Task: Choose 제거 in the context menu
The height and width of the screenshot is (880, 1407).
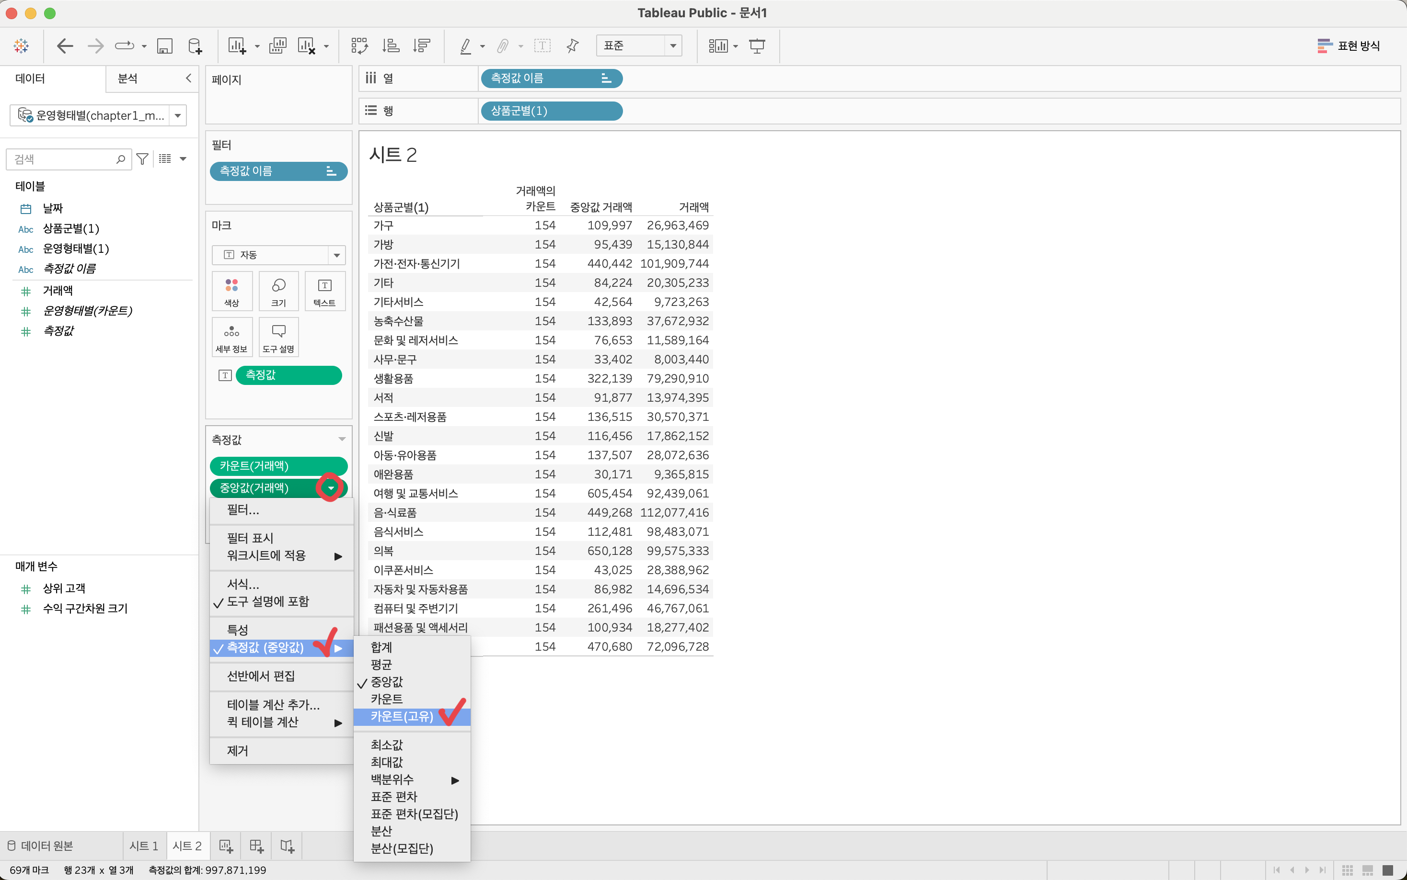Action: click(238, 751)
